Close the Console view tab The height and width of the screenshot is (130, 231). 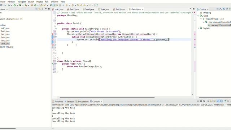(101, 101)
